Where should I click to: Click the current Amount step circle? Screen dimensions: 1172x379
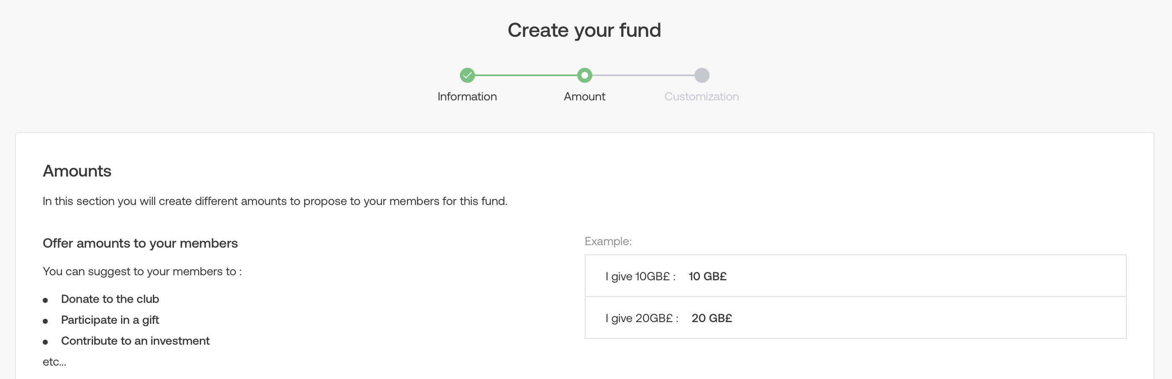pos(584,75)
